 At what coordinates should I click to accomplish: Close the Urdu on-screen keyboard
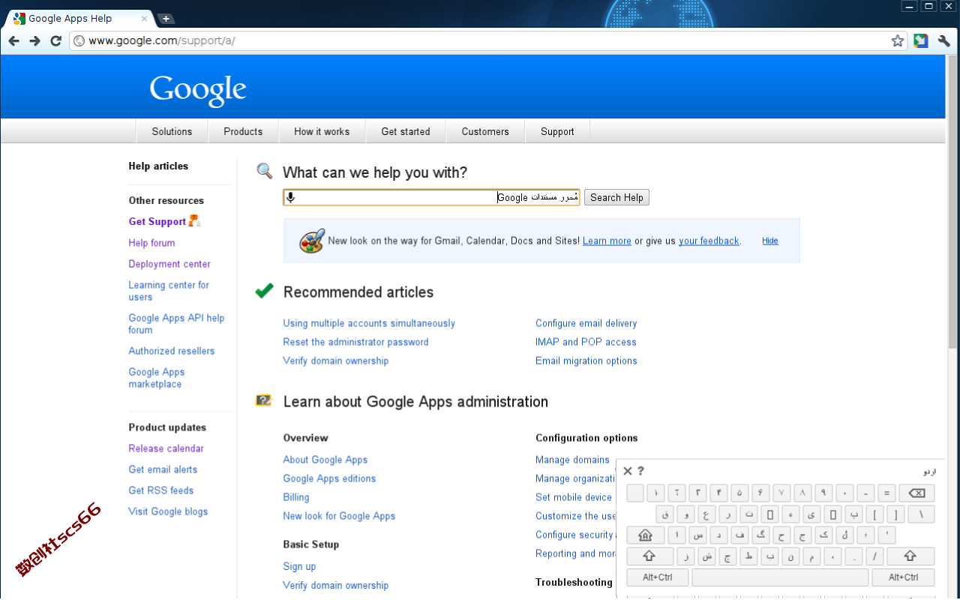[628, 471]
